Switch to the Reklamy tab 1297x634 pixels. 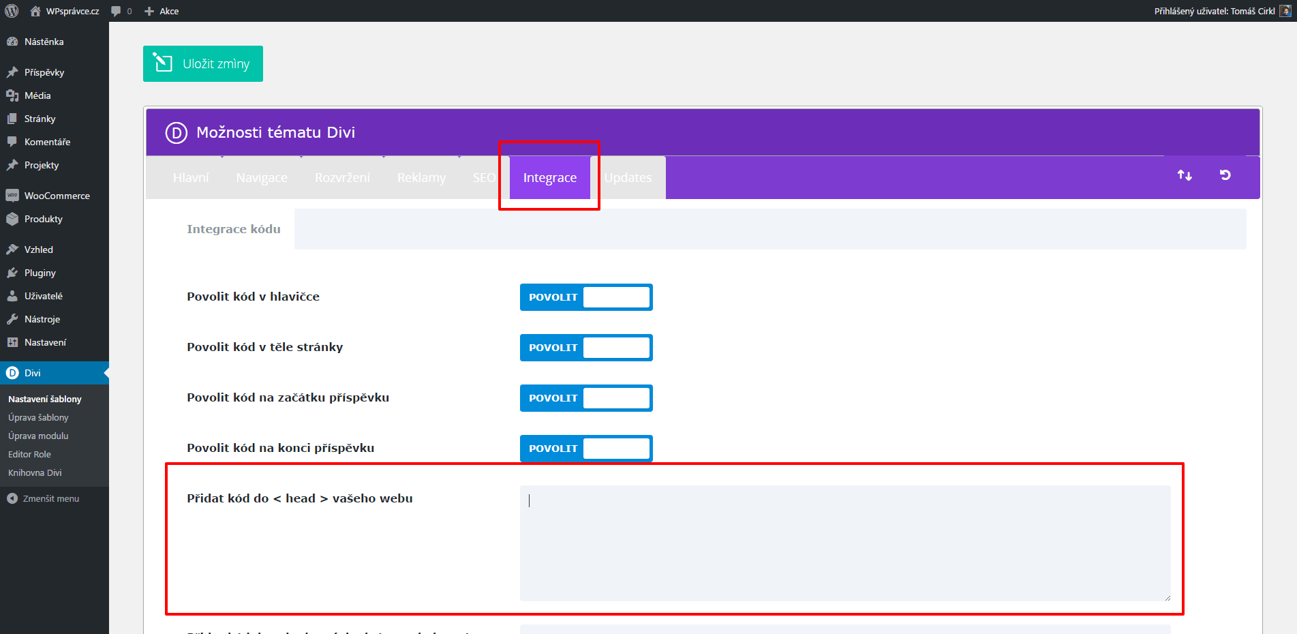[x=421, y=177]
